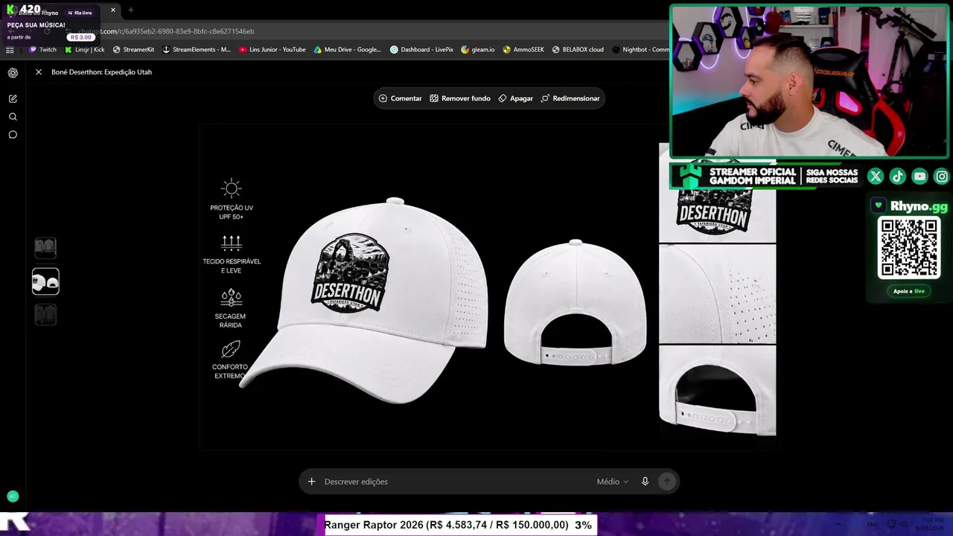
Task: Open the chat bubble icon in sidebar
Action: click(x=13, y=135)
